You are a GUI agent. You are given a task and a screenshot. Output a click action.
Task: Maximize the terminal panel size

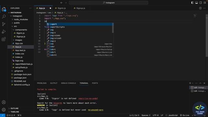click(x=200, y=83)
